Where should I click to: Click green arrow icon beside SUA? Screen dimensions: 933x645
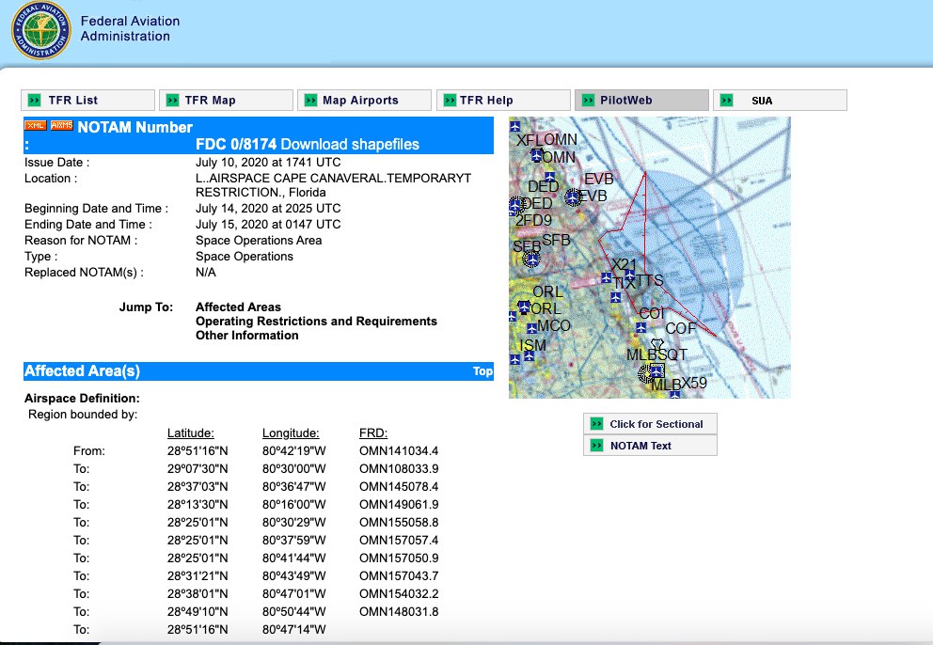click(726, 100)
